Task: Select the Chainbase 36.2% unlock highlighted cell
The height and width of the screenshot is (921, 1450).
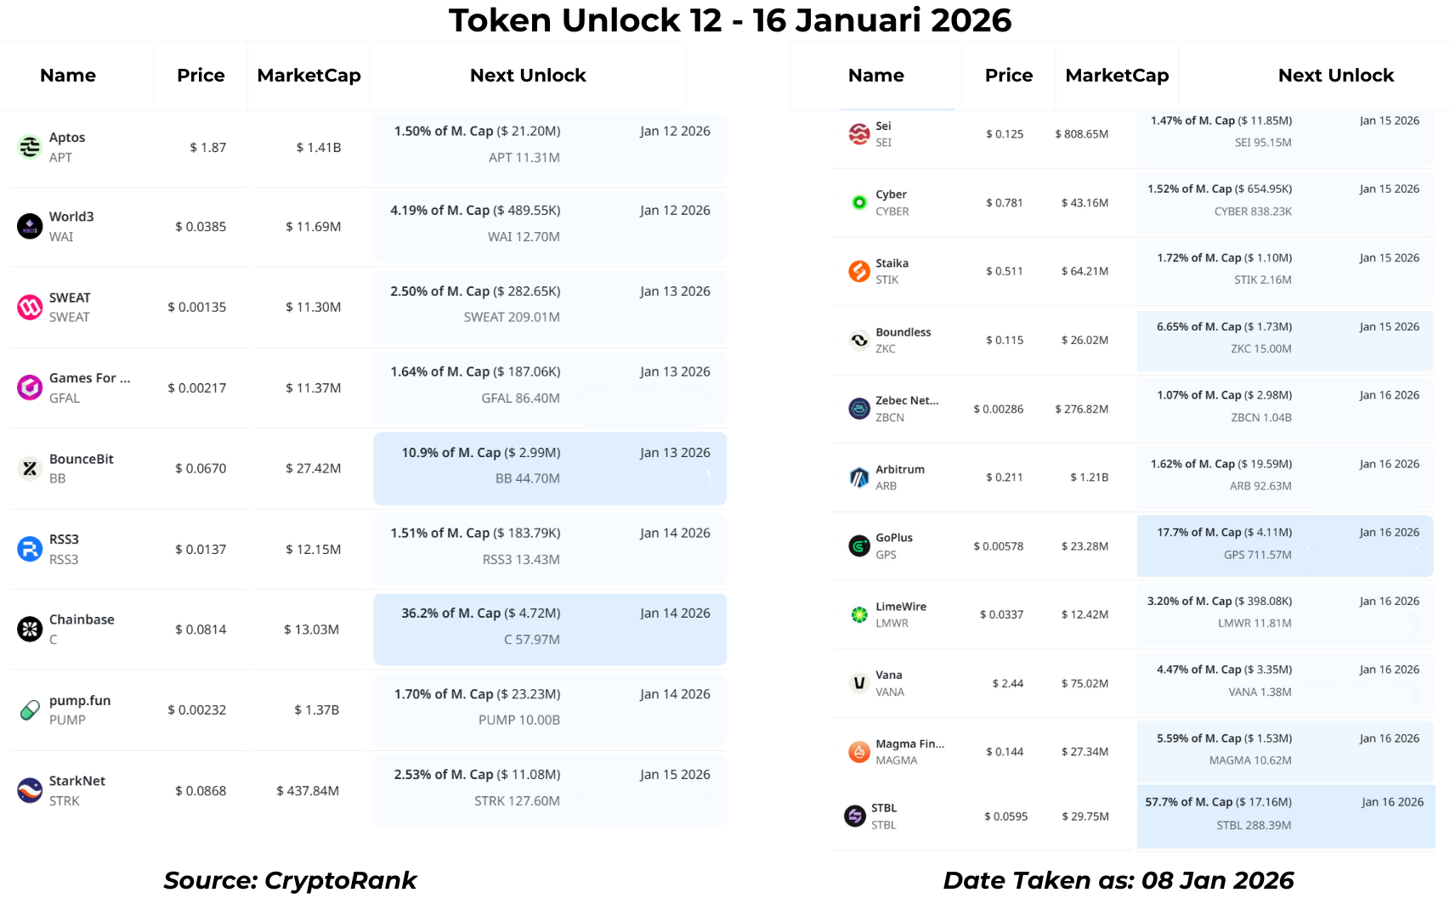Action: pos(549,629)
